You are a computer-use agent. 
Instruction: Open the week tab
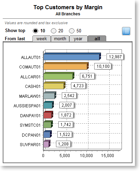point(42,38)
